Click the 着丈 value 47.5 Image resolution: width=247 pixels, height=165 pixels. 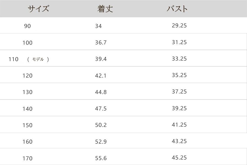point(101,109)
